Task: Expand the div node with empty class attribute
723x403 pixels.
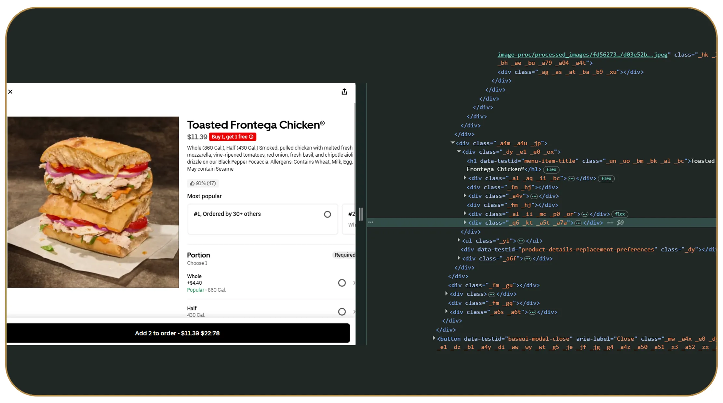Action: point(446,293)
